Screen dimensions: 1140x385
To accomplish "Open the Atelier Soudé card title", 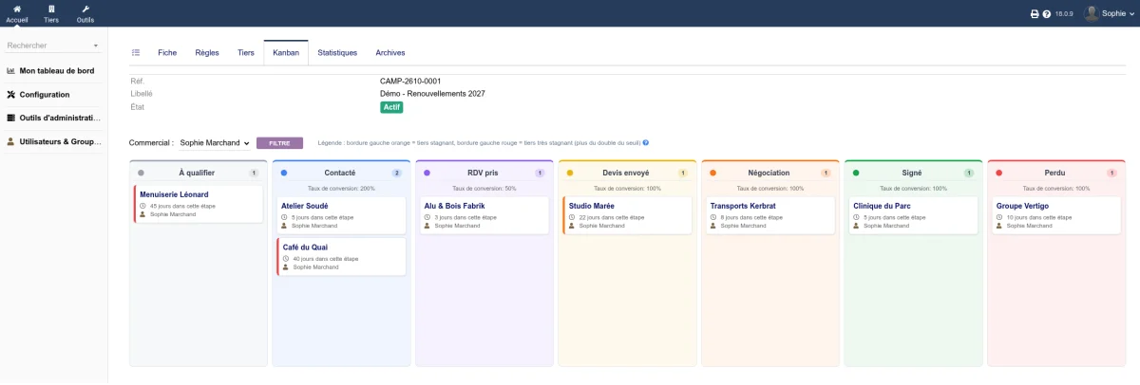I will [305, 206].
